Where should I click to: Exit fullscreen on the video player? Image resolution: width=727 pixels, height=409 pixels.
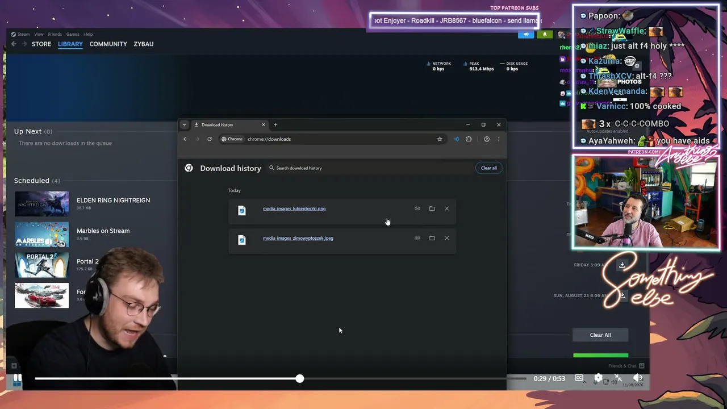click(x=618, y=378)
